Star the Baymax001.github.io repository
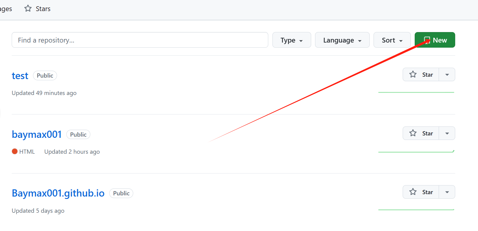Image resolution: width=478 pixels, height=231 pixels. (421, 192)
